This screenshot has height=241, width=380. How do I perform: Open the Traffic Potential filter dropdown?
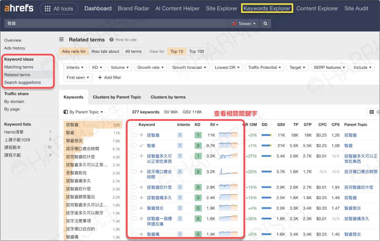[264, 67]
